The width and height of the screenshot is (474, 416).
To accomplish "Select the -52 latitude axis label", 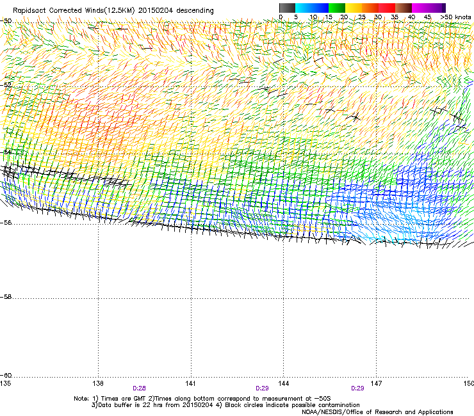I will (x=6, y=85).
